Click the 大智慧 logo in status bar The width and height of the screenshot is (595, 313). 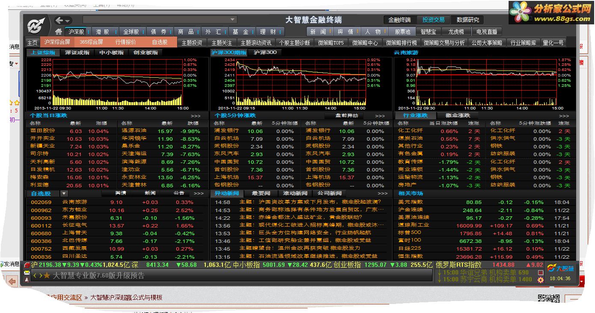[x=561, y=268]
